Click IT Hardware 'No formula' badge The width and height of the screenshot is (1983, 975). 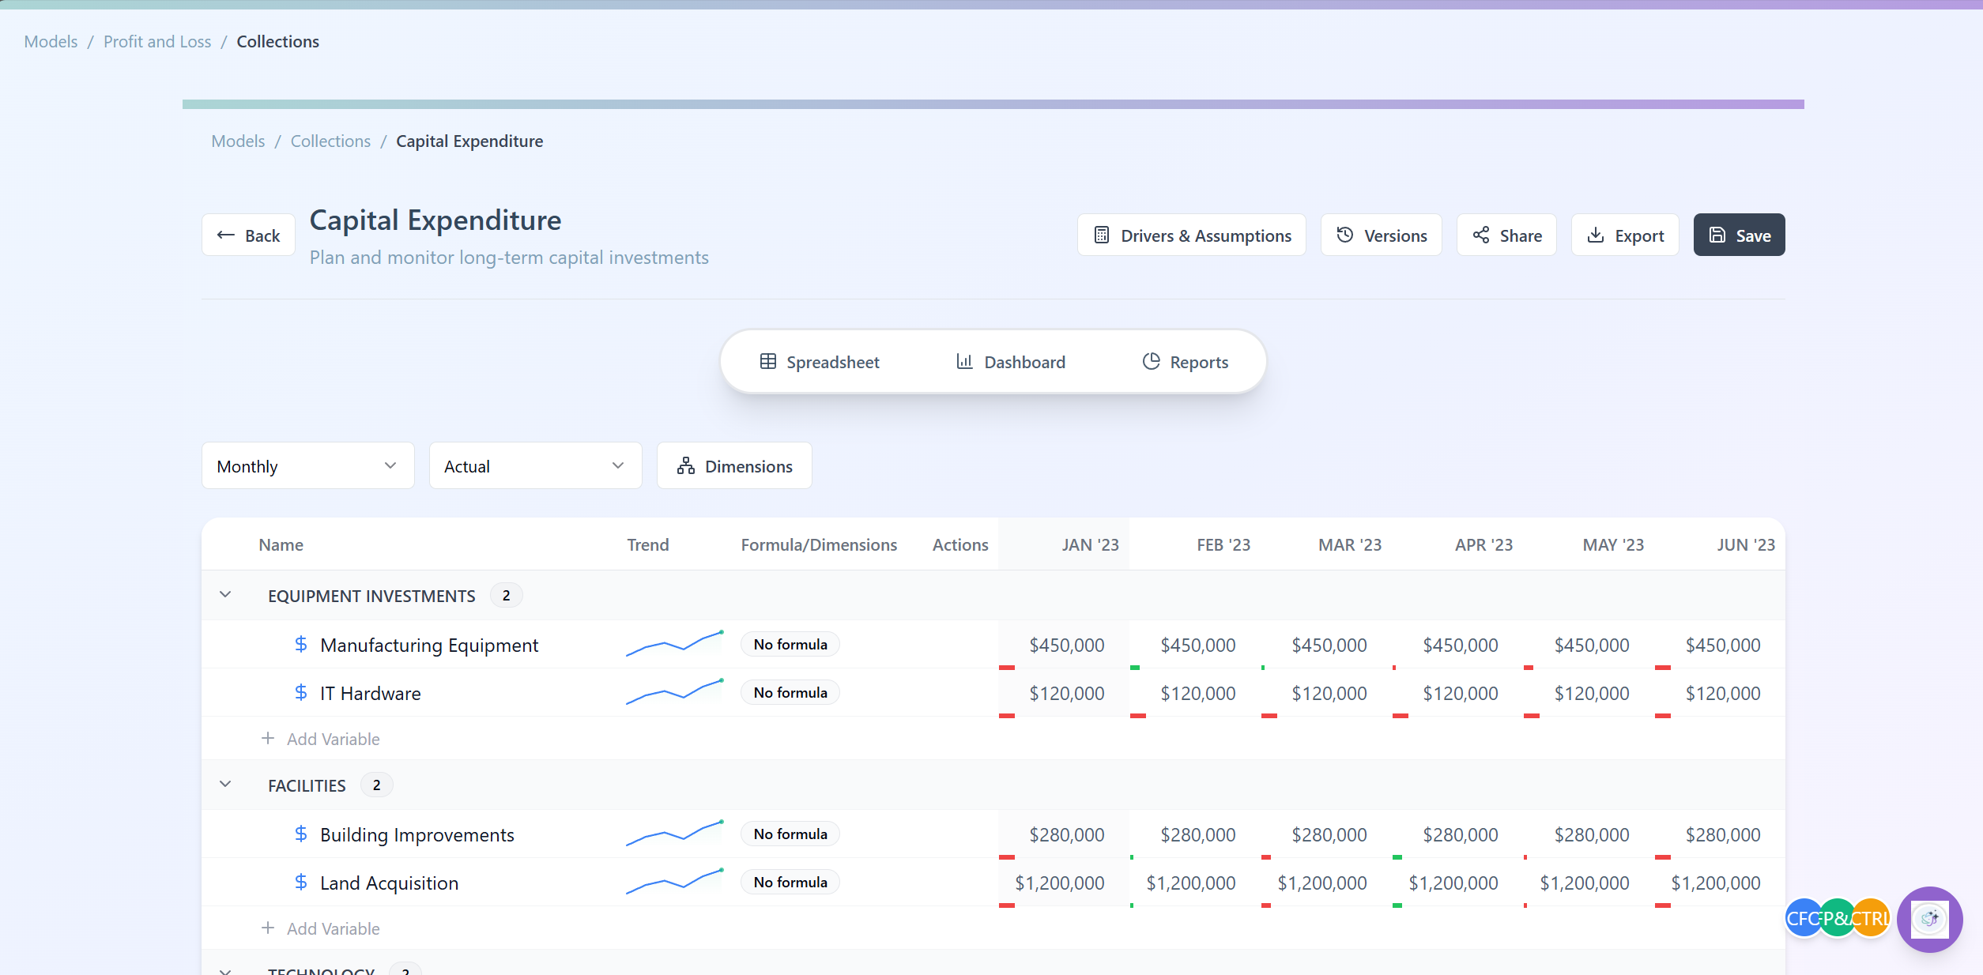click(x=790, y=693)
